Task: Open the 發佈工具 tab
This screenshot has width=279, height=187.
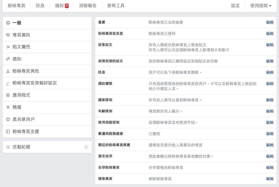Action: tap(116, 6)
